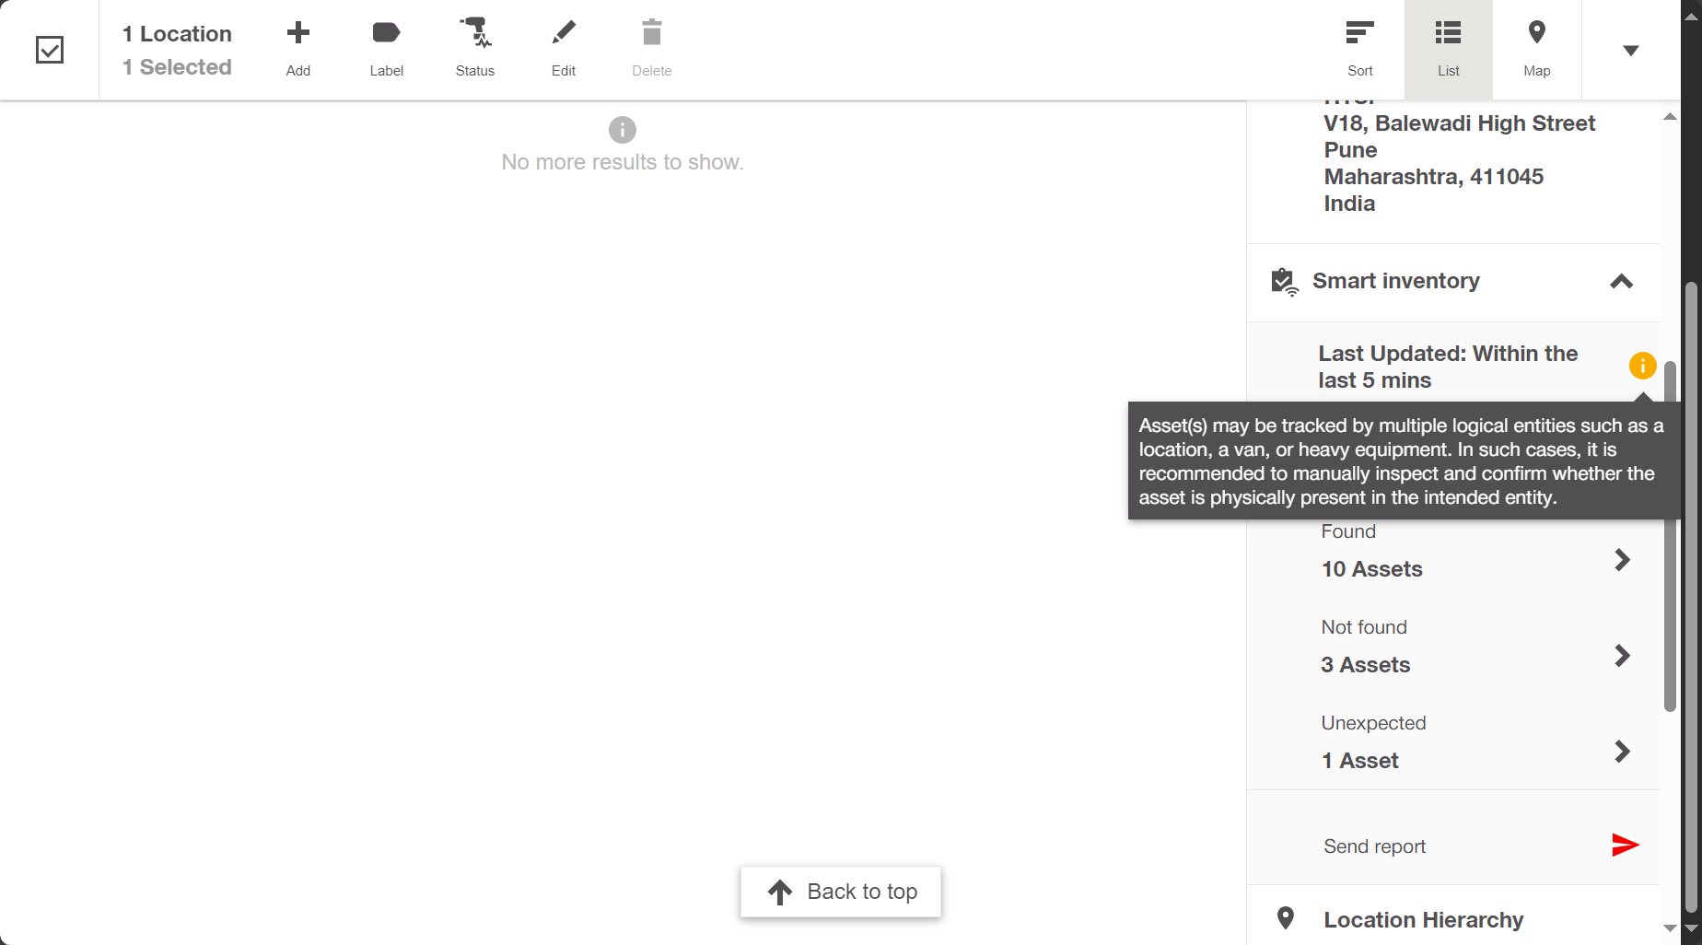1702x945 pixels.
Task: Click the Delete trash icon
Action: (651, 34)
